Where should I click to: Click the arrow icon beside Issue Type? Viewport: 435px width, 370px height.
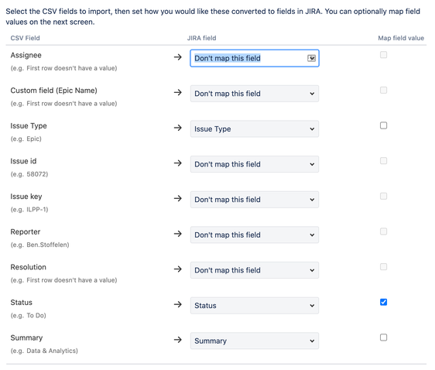tap(178, 128)
